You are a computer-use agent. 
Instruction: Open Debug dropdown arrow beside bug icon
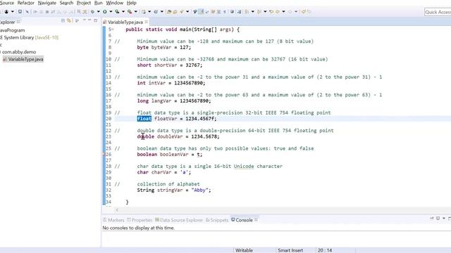click(x=99, y=12)
